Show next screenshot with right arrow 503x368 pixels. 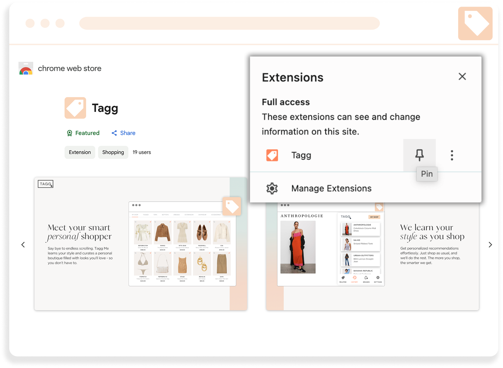coord(490,245)
